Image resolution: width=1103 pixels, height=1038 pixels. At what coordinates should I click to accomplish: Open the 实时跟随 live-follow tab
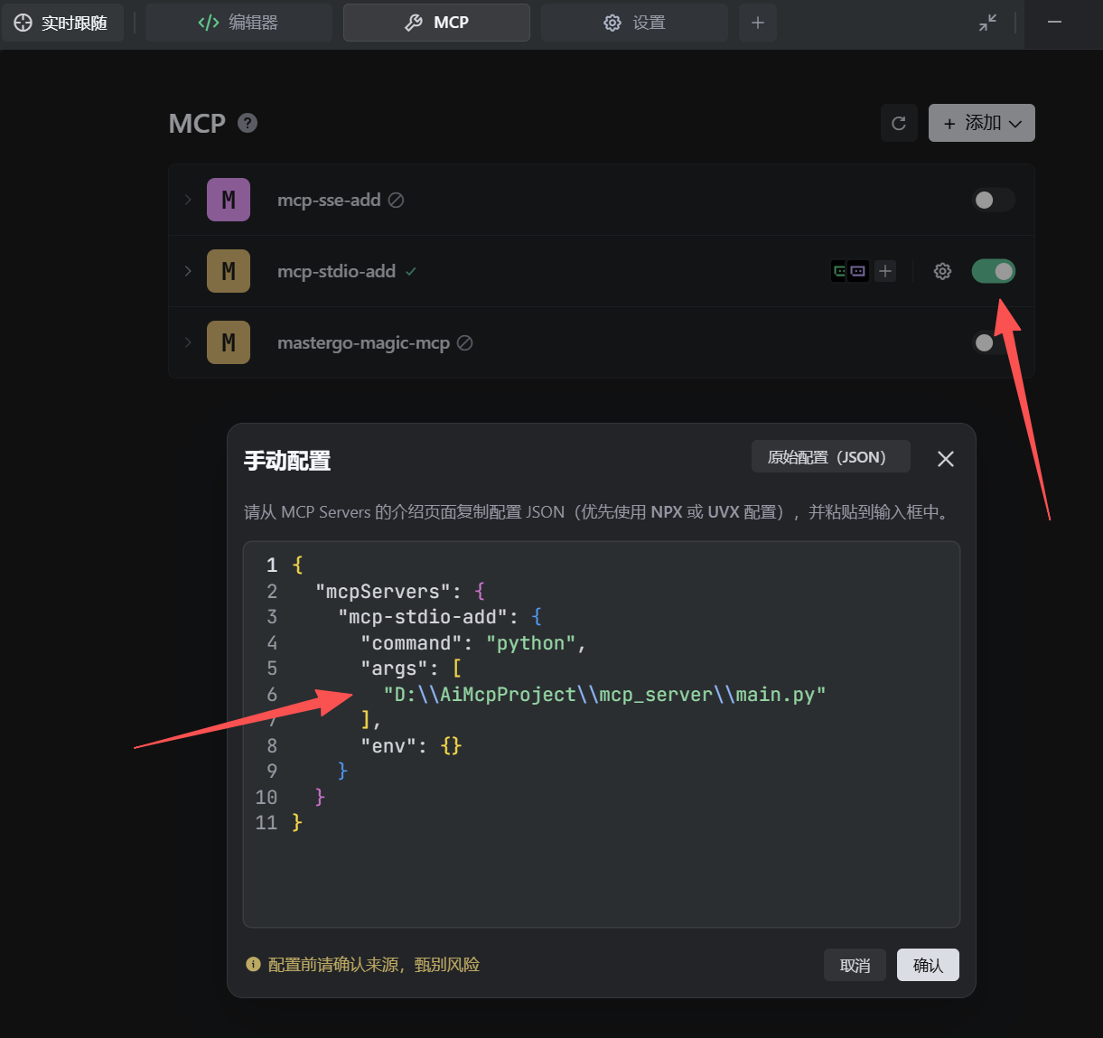pyautogui.click(x=61, y=23)
